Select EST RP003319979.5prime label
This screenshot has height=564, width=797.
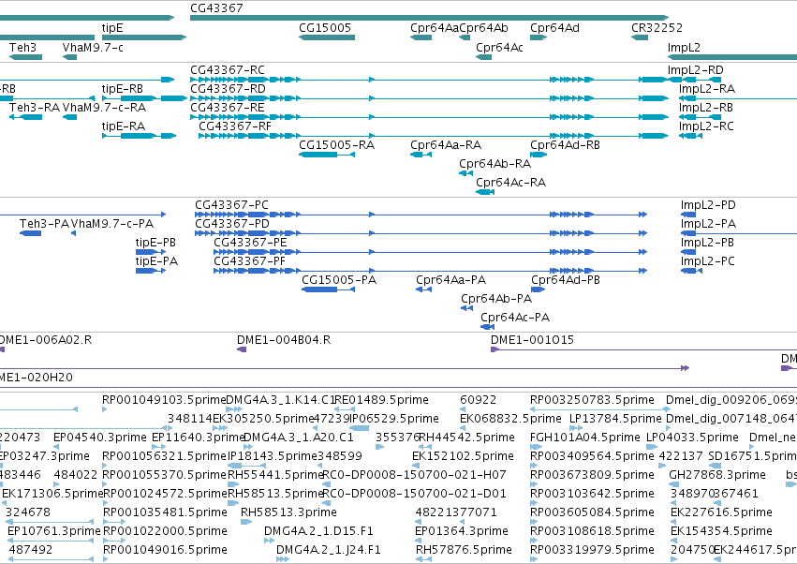(592, 550)
